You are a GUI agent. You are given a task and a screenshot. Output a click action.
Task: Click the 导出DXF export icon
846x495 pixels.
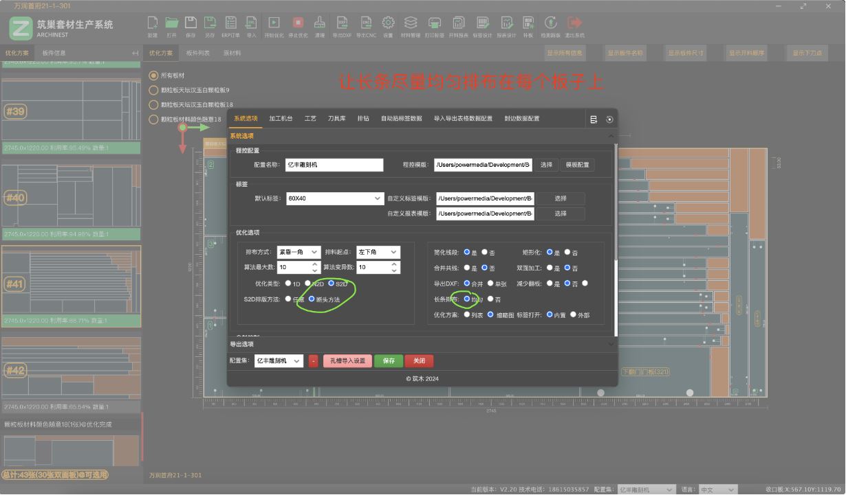(342, 23)
